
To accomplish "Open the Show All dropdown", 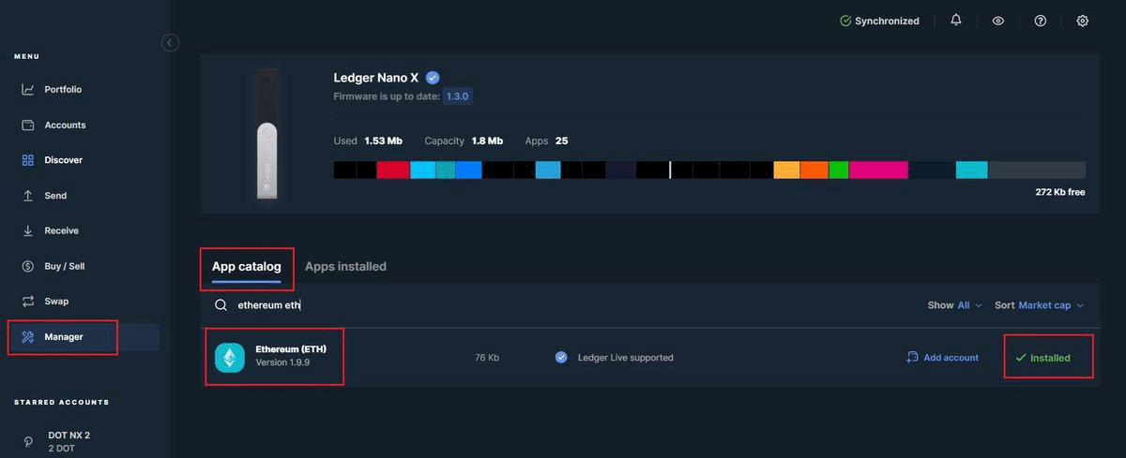I will (954, 305).
